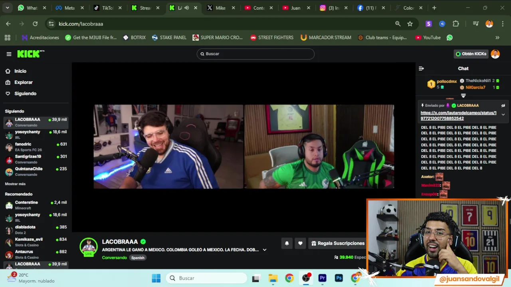The width and height of the screenshot is (511, 287).
Task: Open the pinned x.com lautarodelcampo link
Action: [x=458, y=116]
